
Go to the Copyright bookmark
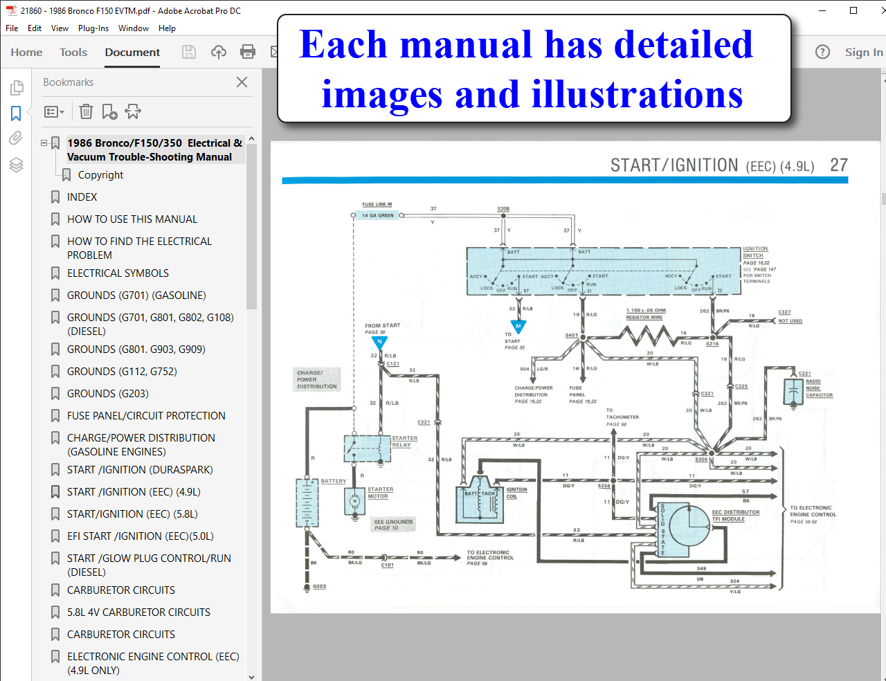point(100,175)
